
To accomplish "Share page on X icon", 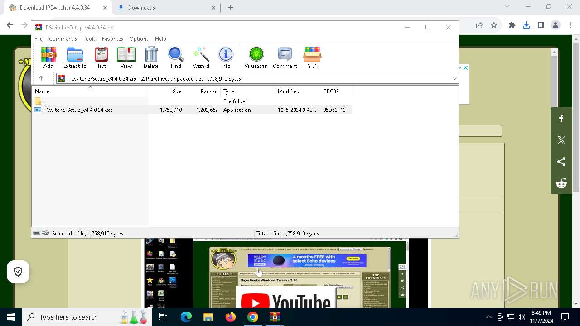I will (561, 140).
